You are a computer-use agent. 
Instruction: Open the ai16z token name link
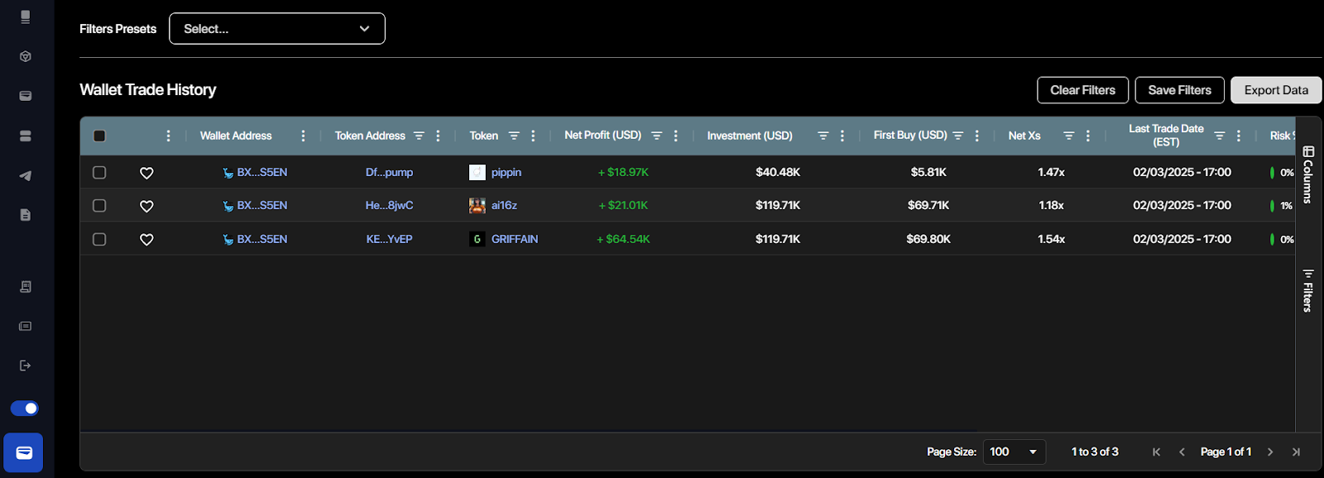pos(504,205)
